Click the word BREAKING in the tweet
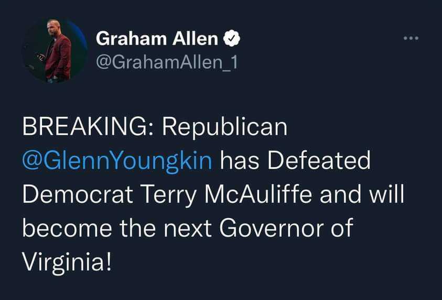 84,126
